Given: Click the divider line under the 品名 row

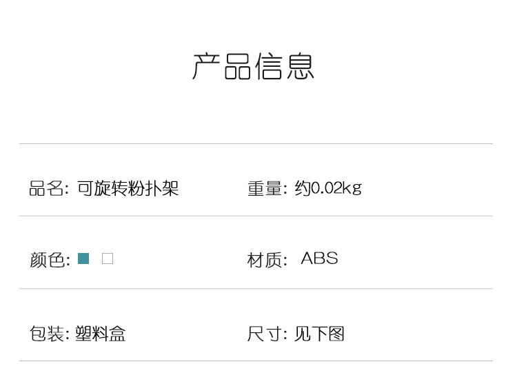Looking at the screenshot, I should (x=256, y=216).
